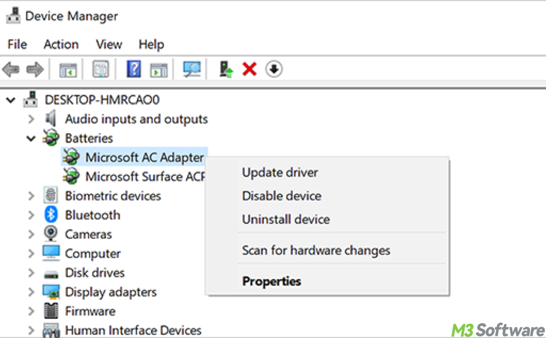Select the Microsoft AC Adapter label

(x=144, y=157)
